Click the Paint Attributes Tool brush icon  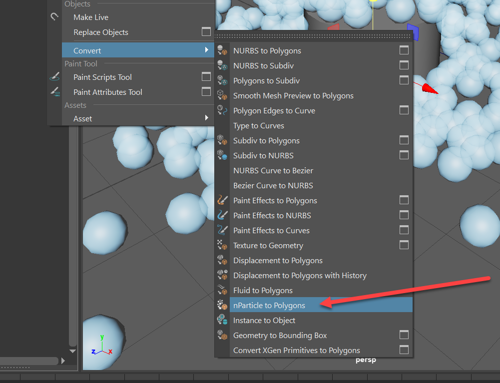pyautogui.click(x=55, y=92)
